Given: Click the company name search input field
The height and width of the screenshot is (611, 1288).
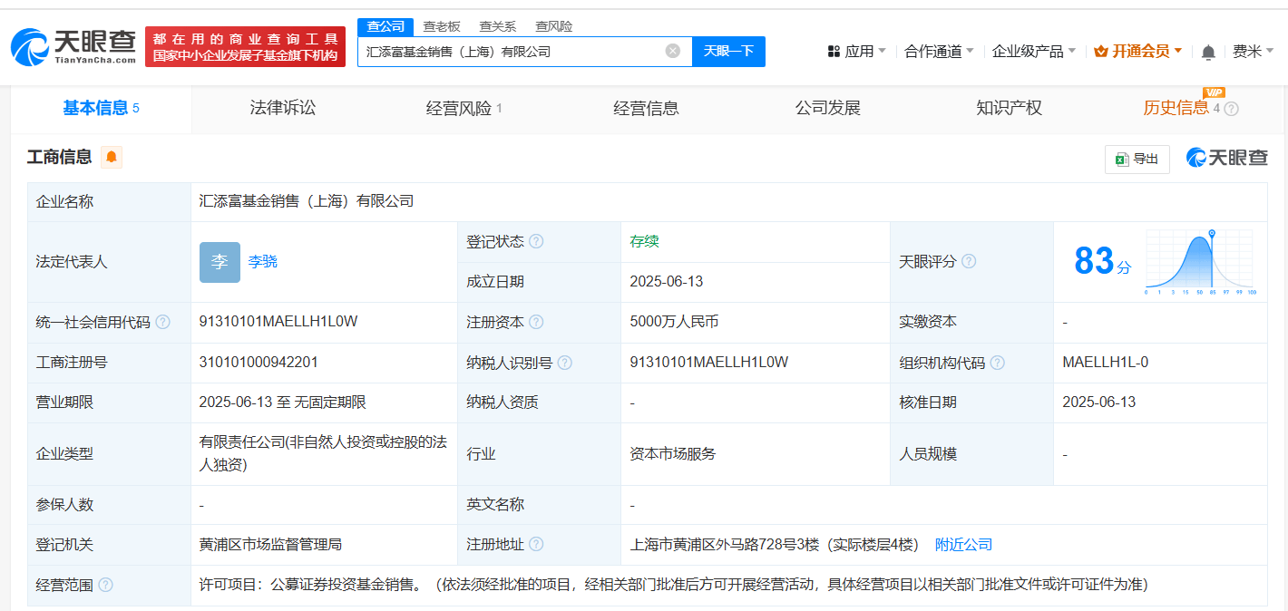Looking at the screenshot, I should pos(512,52).
